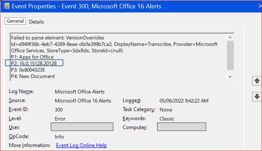Screen dimensions: 262x151
Task: Click the Id=d949f36b-4eb7-4269 description line
Action: point(114,44)
